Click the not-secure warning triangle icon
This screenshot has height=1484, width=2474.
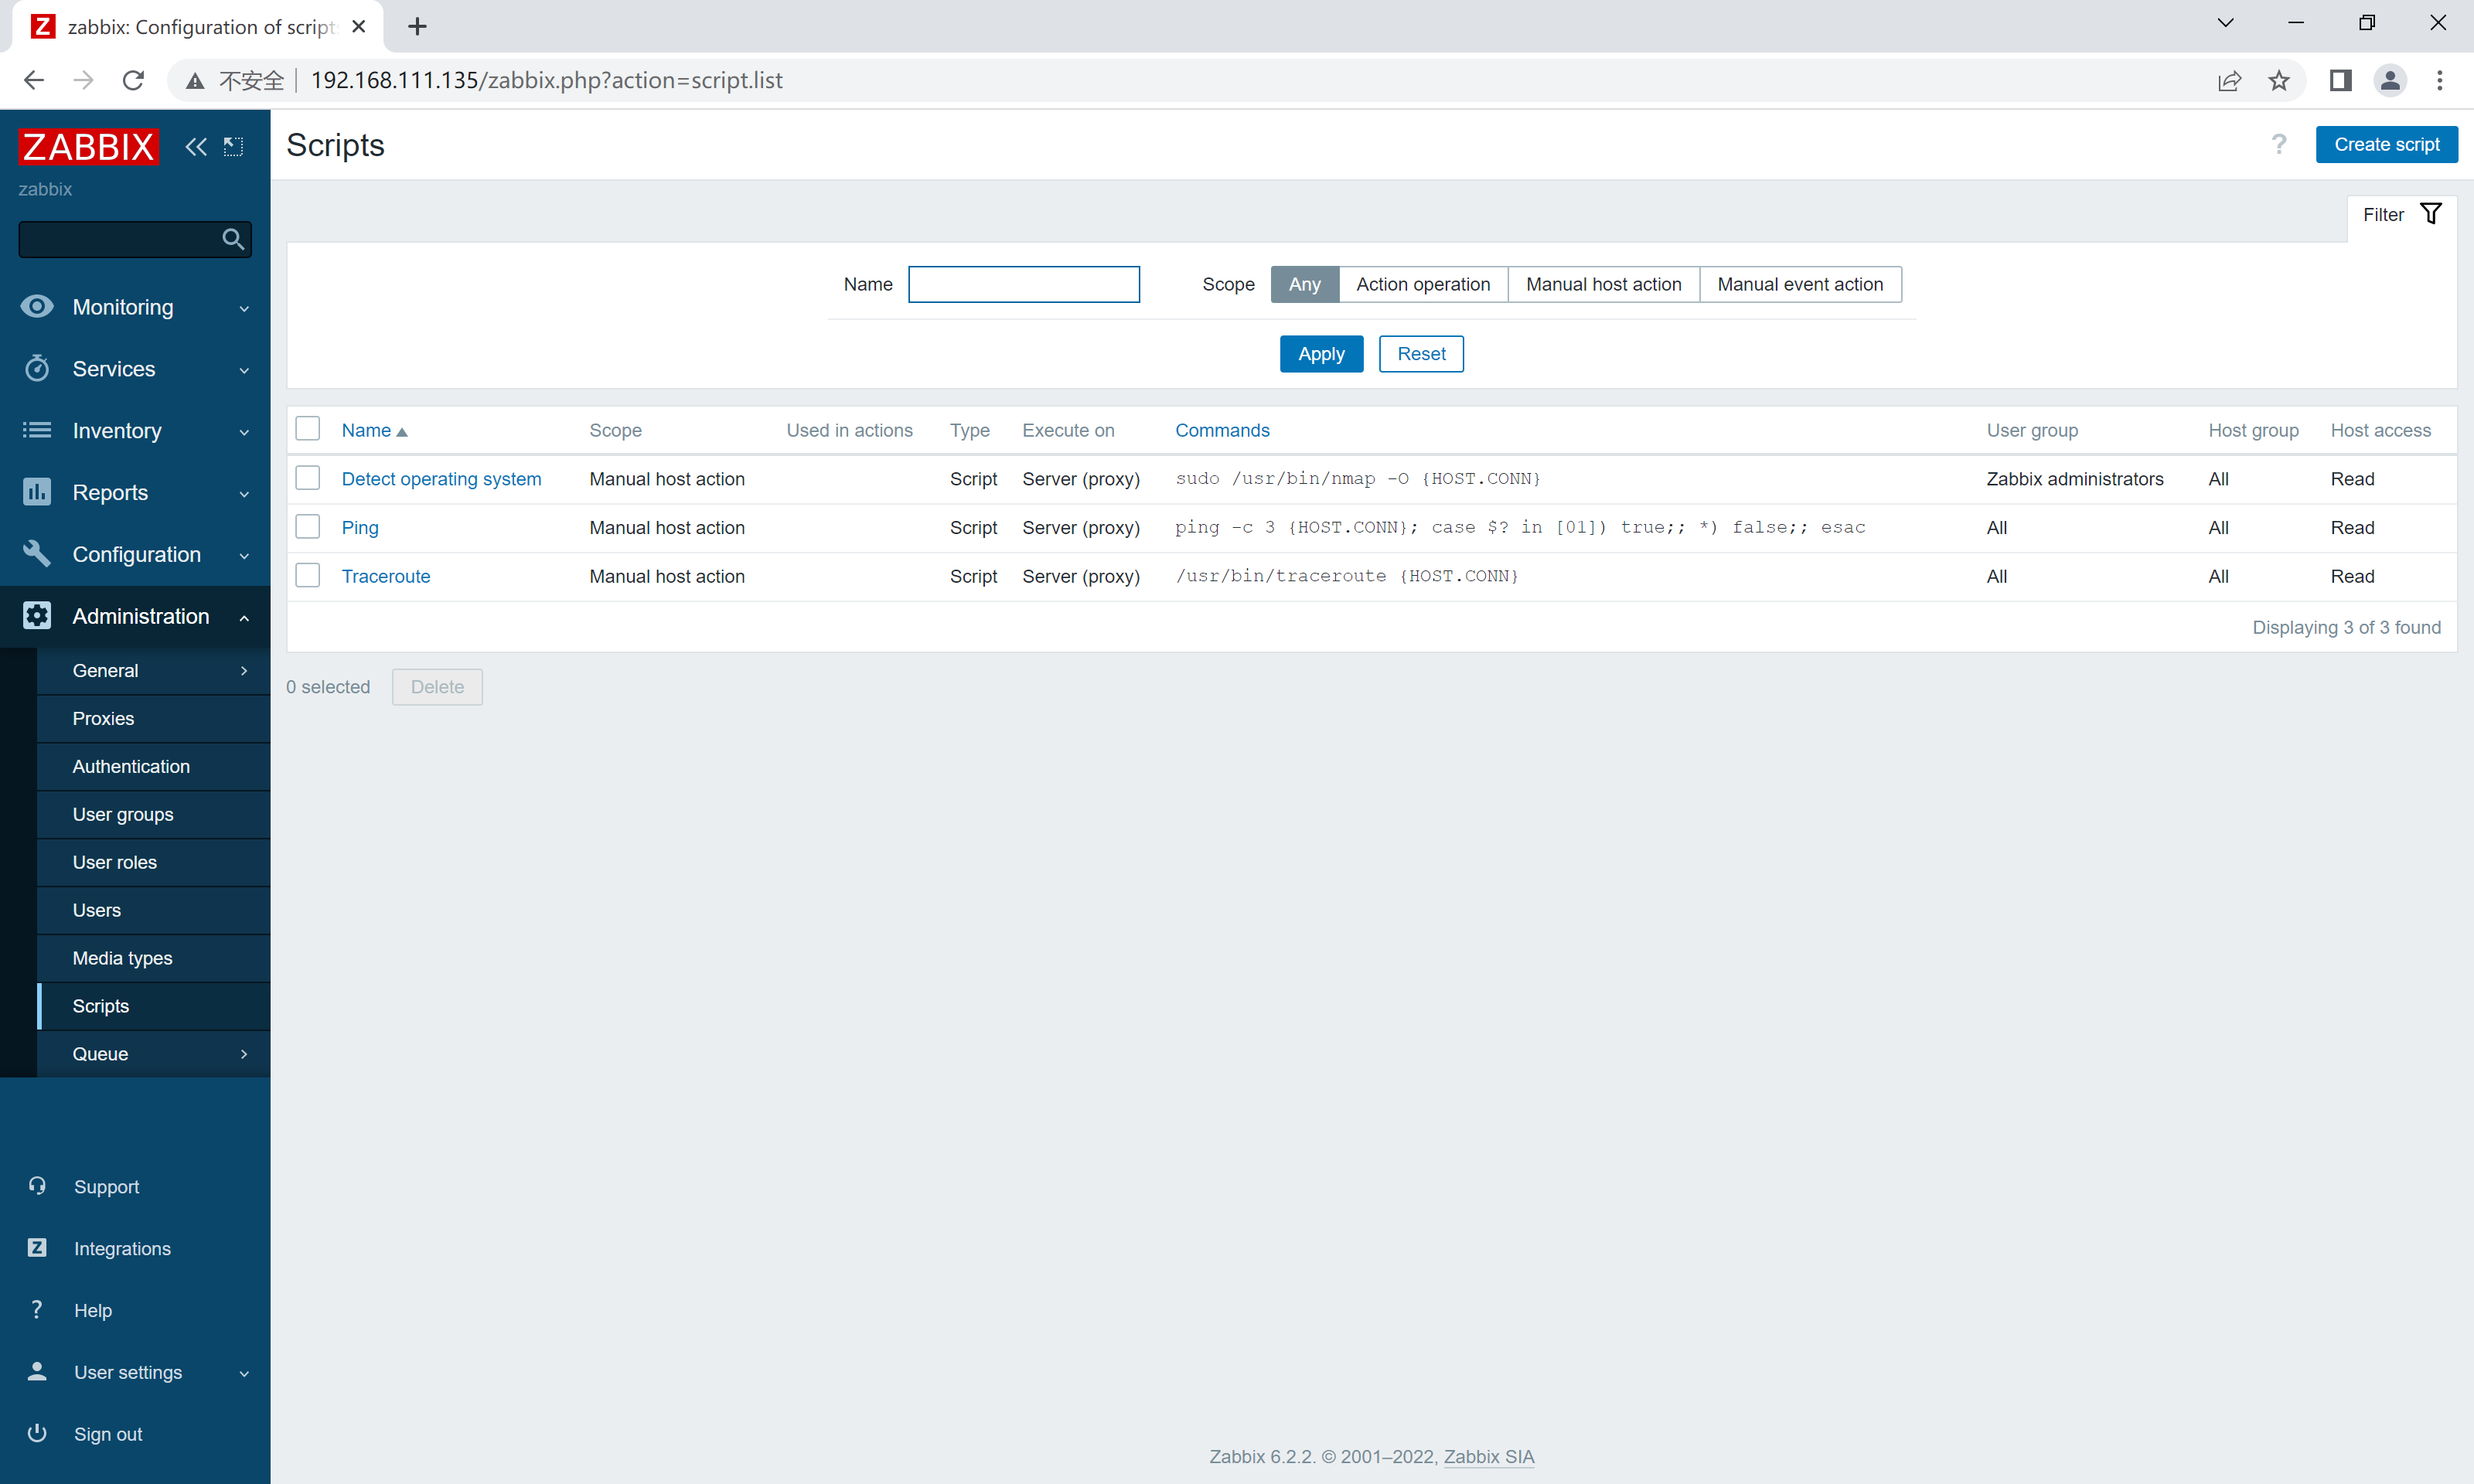point(195,80)
